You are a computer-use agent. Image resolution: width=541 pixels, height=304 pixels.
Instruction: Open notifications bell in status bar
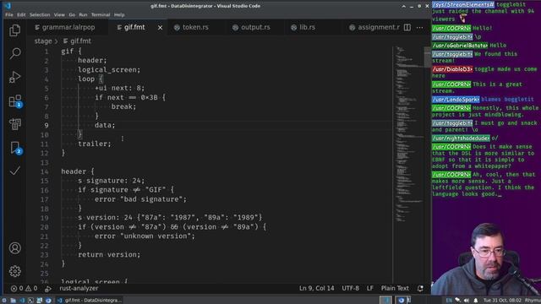click(420, 289)
